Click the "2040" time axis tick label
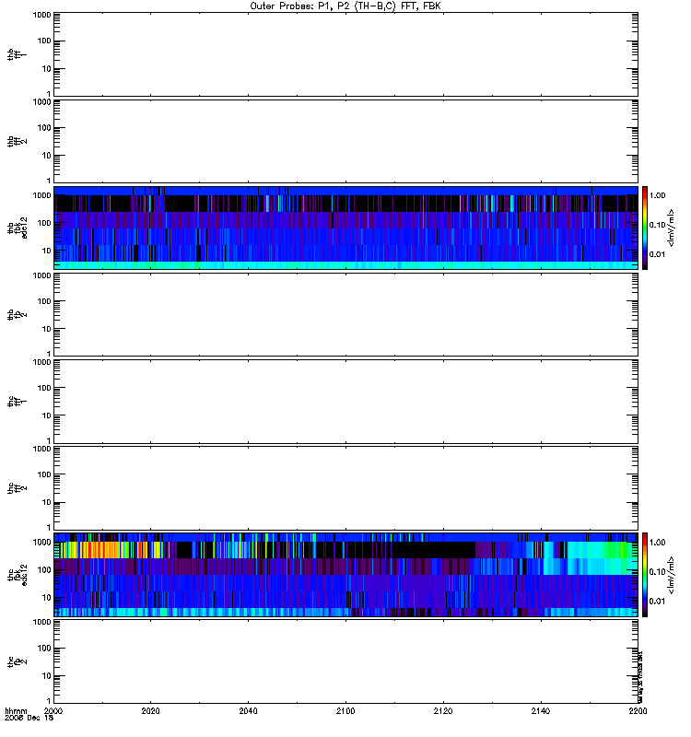Image resolution: width=691 pixels, height=737 pixels. coord(248,711)
